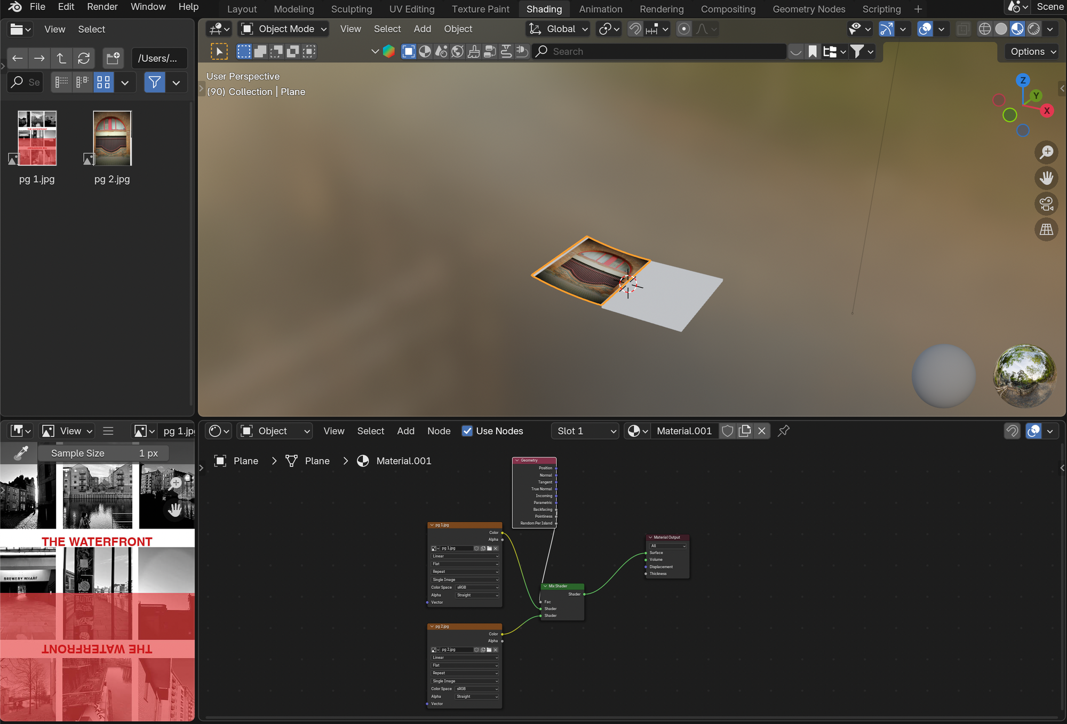Select the pg 2.jpg thumbnail
The width and height of the screenshot is (1067, 724).
point(112,139)
